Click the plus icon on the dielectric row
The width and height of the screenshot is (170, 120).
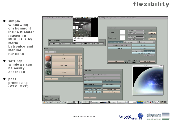(79, 65)
